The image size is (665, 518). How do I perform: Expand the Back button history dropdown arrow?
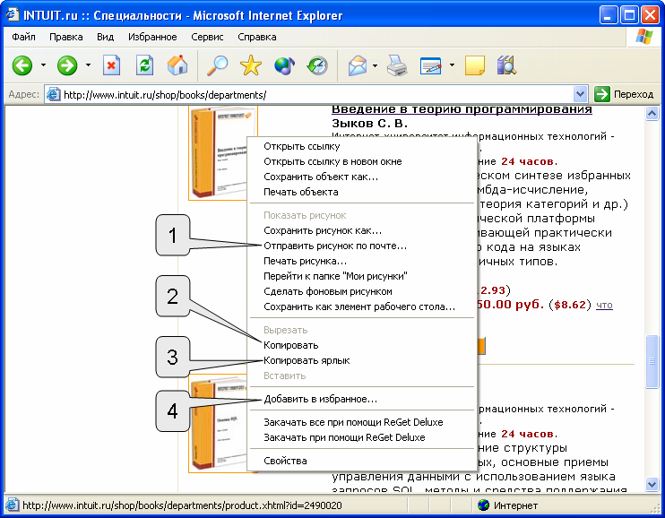43,65
